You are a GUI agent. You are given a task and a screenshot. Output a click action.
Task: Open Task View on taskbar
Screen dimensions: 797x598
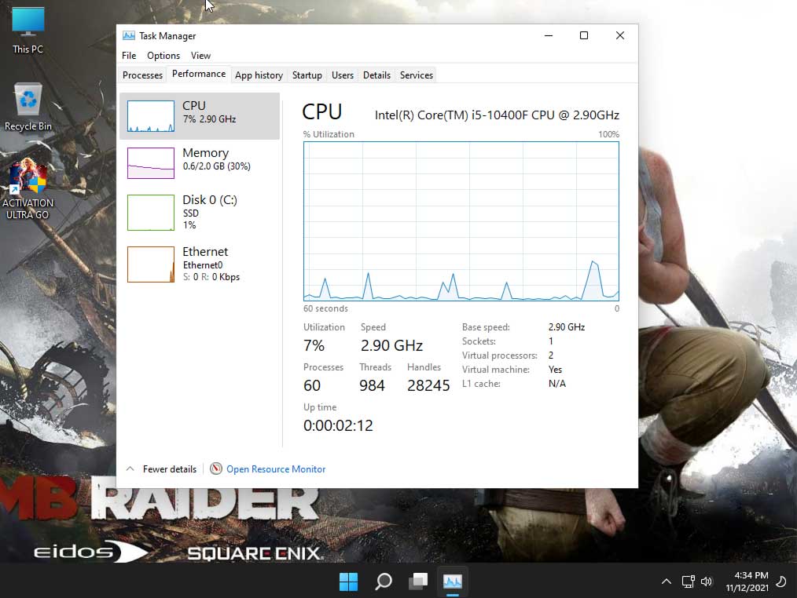point(418,582)
